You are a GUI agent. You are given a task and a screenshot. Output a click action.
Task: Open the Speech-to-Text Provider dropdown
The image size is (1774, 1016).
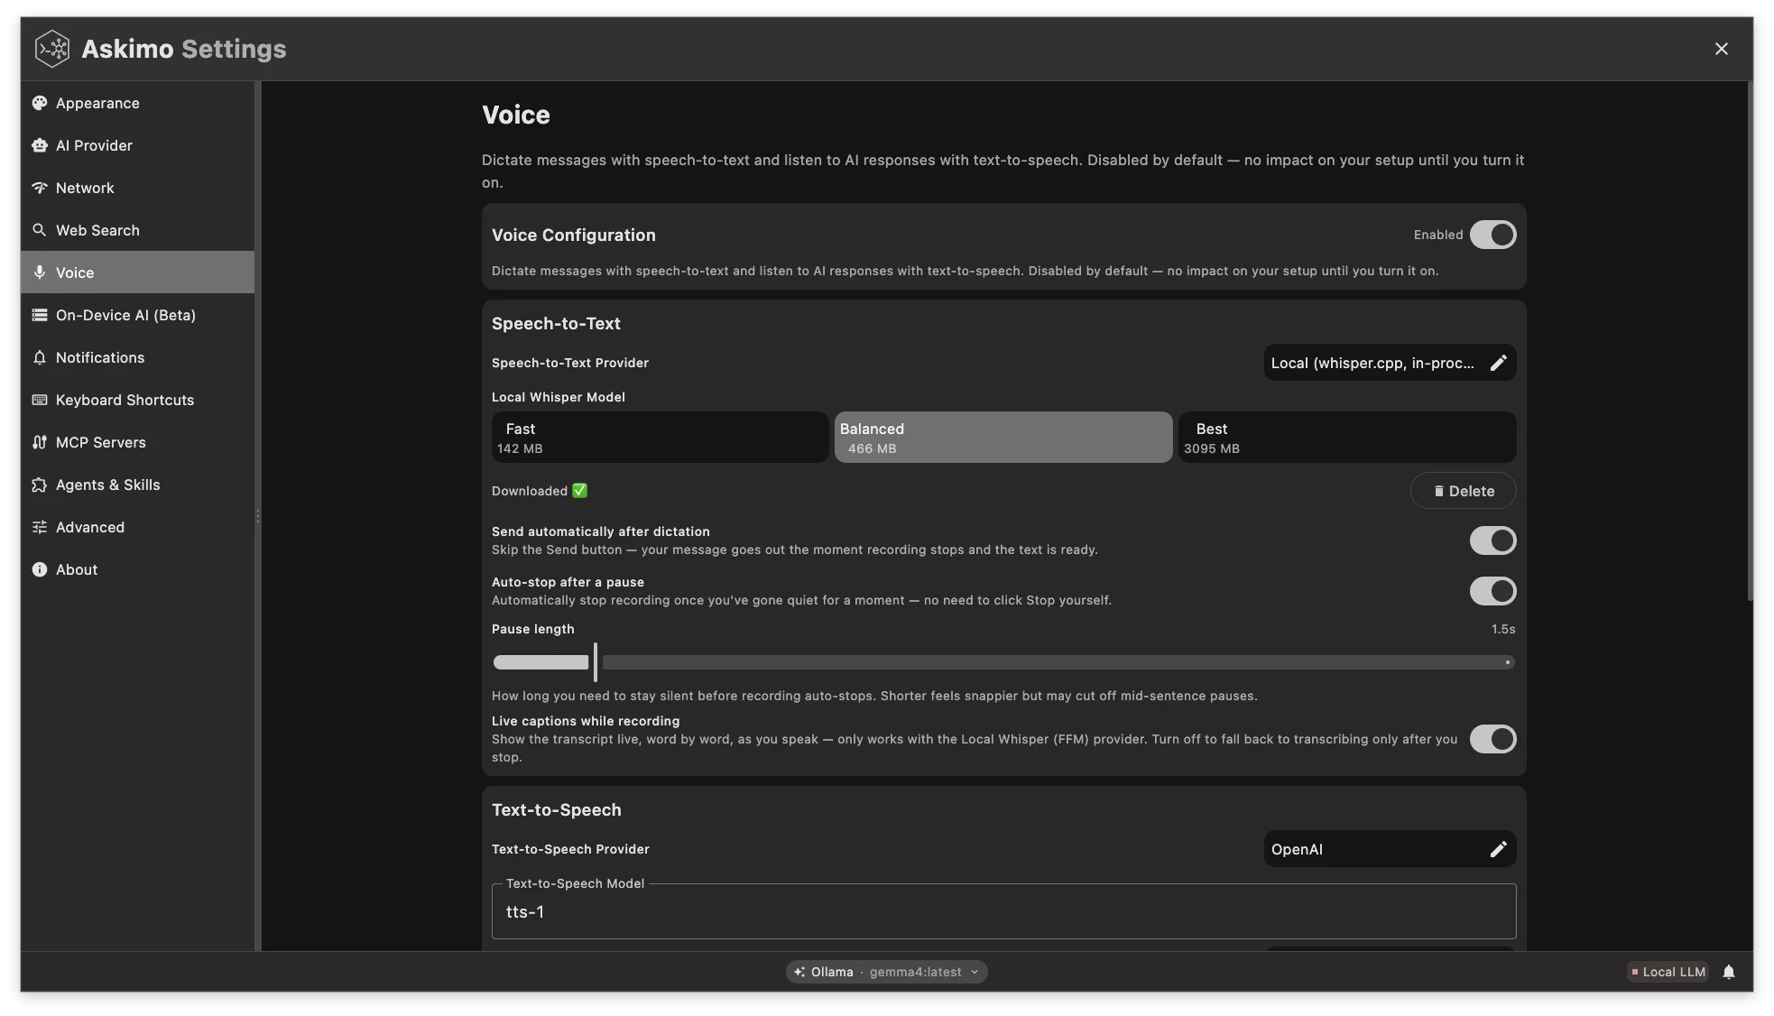[1390, 363]
